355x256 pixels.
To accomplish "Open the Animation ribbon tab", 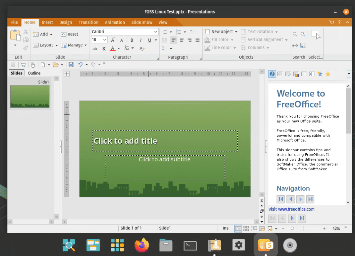I will coord(115,22).
